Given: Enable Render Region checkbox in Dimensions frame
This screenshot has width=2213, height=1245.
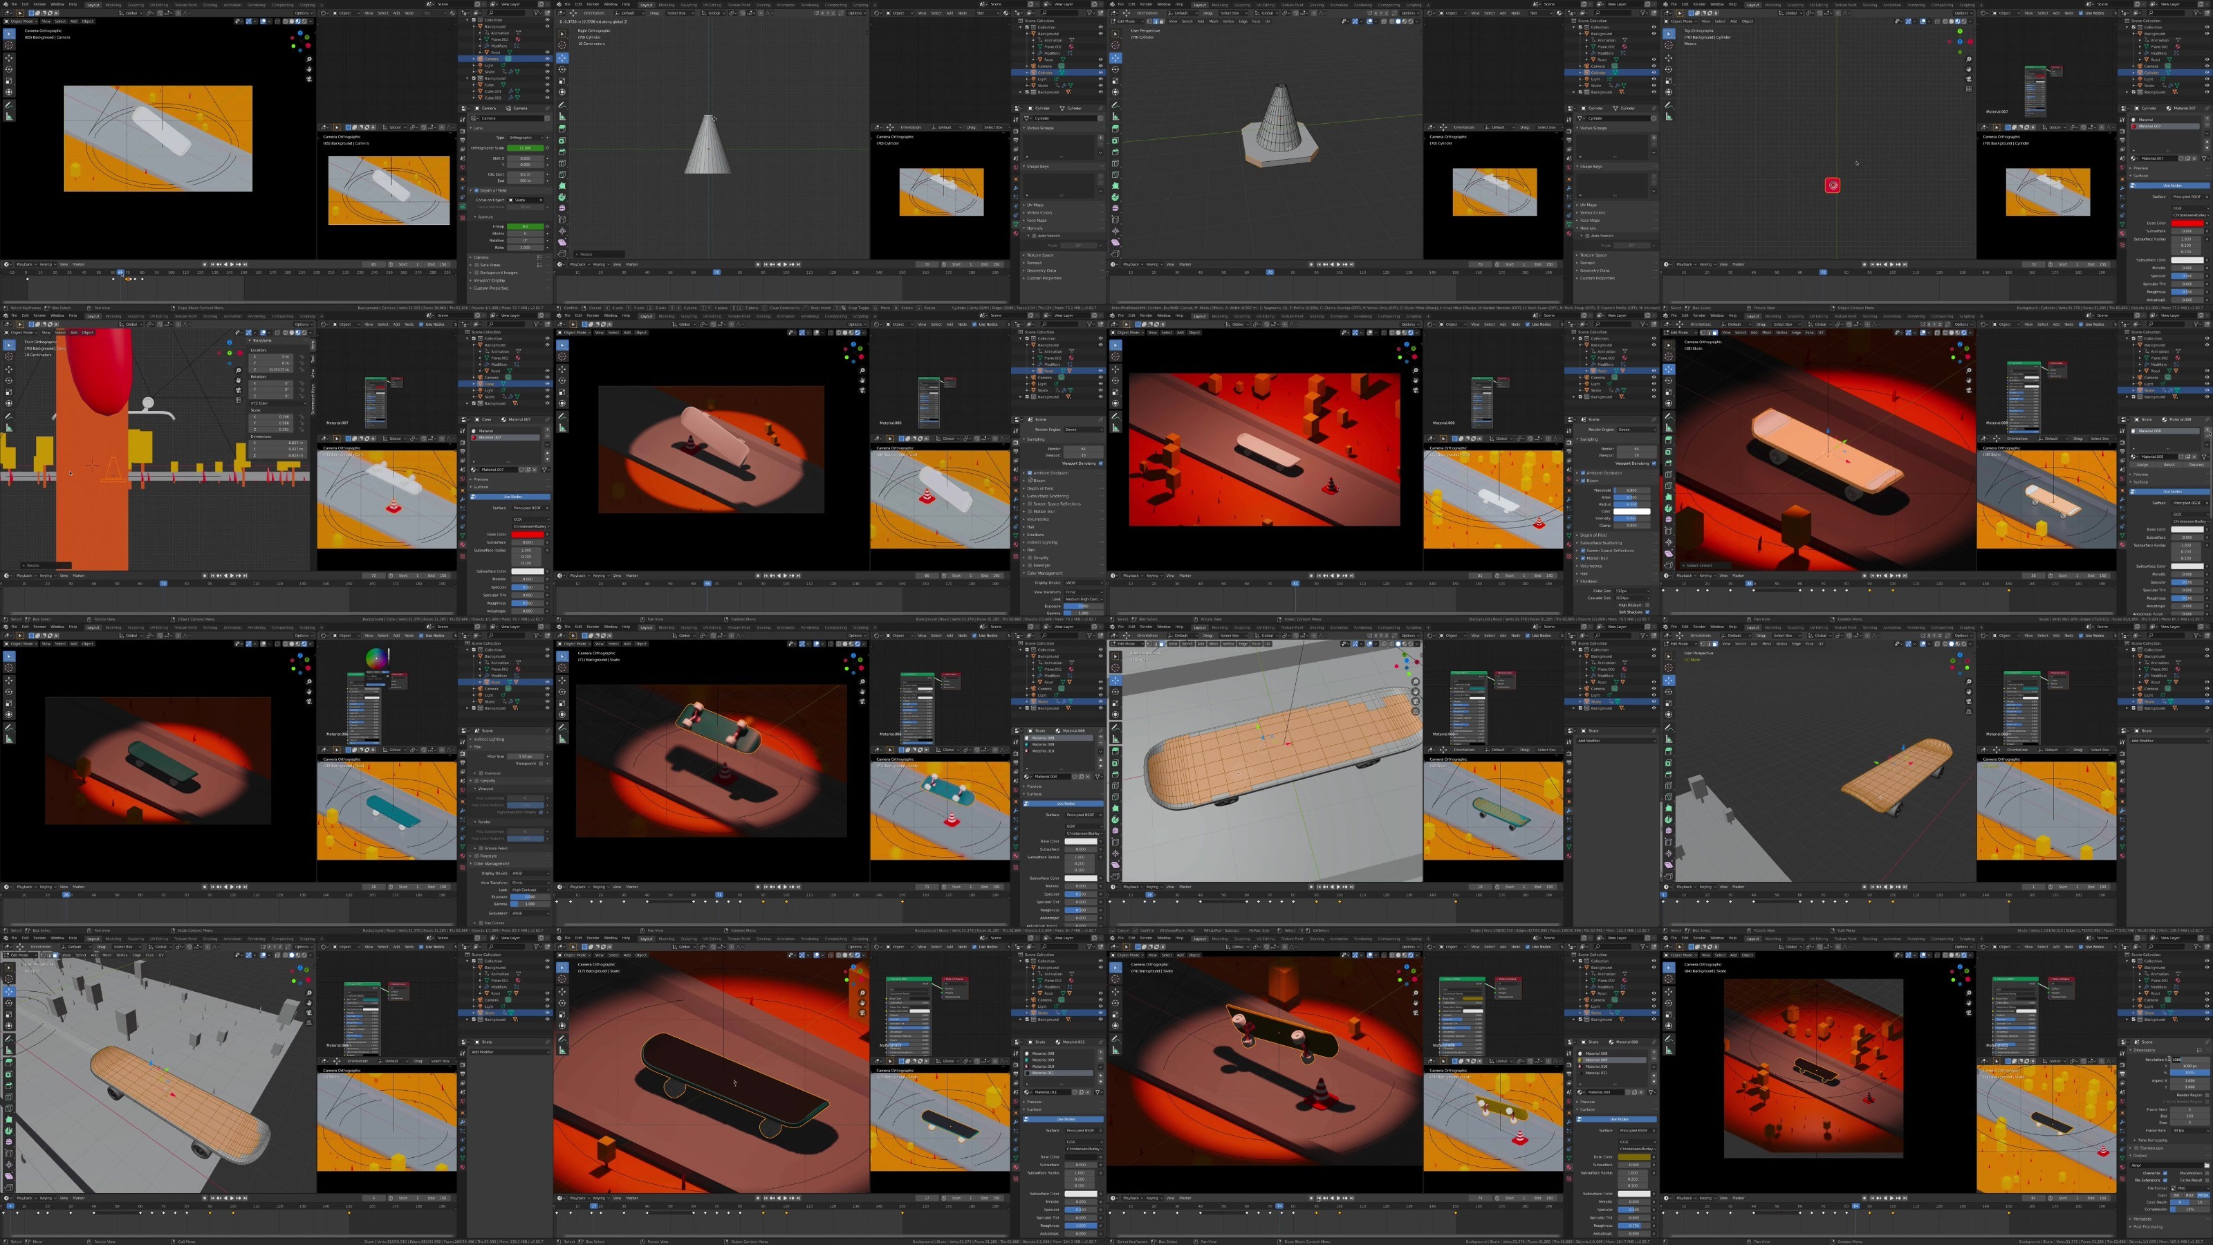Looking at the screenshot, I should pos(2208,1096).
